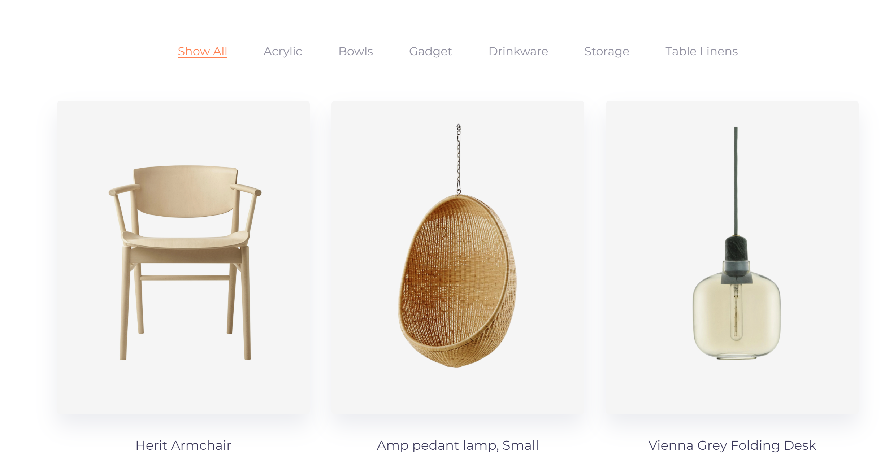Filter products by Gadget
Screen dimensions: 889x474
[x=430, y=51]
